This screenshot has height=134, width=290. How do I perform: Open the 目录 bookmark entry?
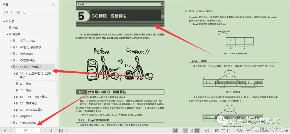12,21
